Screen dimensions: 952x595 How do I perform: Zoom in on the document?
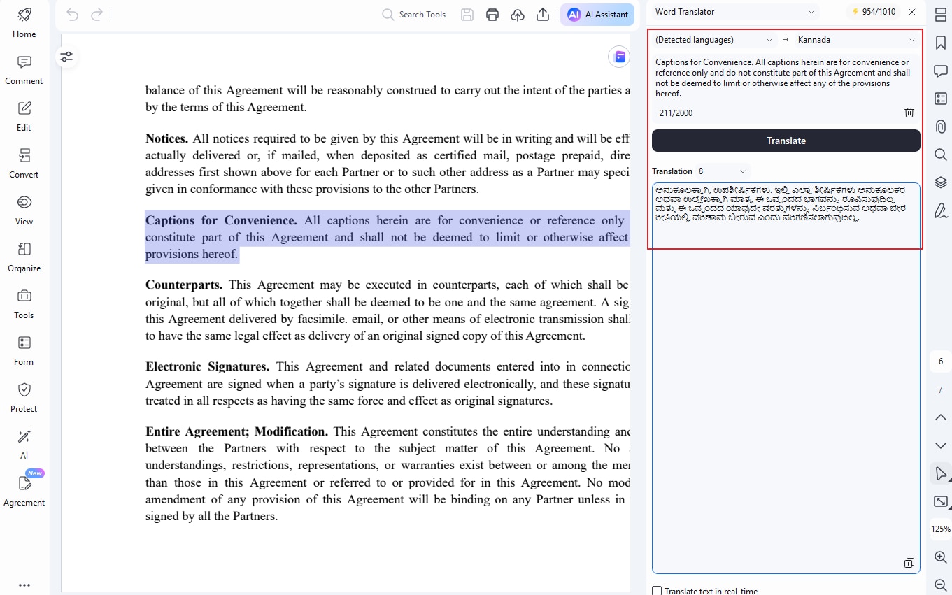[941, 557]
